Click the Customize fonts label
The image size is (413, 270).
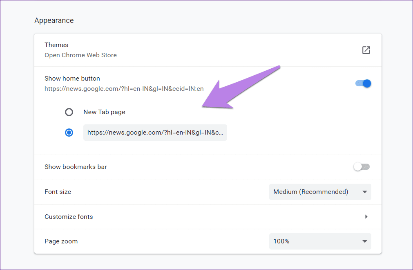pyautogui.click(x=69, y=217)
